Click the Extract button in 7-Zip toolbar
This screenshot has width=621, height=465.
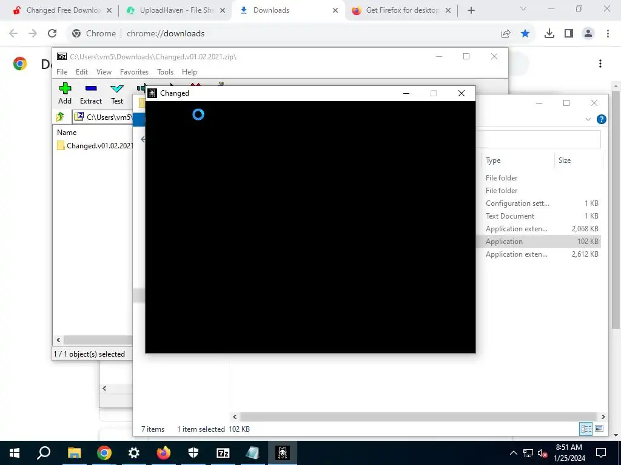tap(91, 94)
